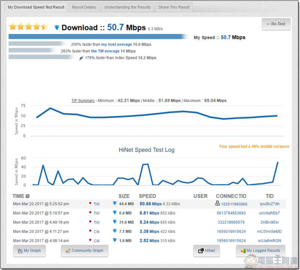300x270 pixels.
Task: Click the blue download arrow beside the Download heading
Action: pyautogui.click(x=57, y=28)
